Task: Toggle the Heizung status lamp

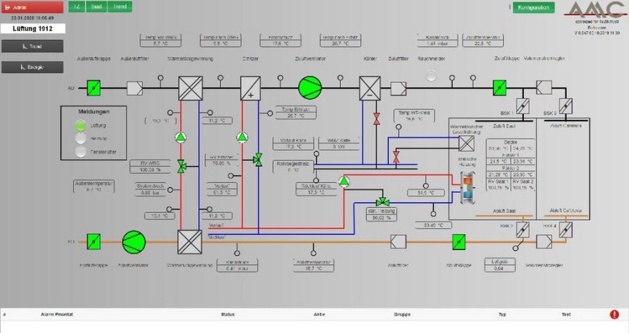Action: tap(81, 138)
